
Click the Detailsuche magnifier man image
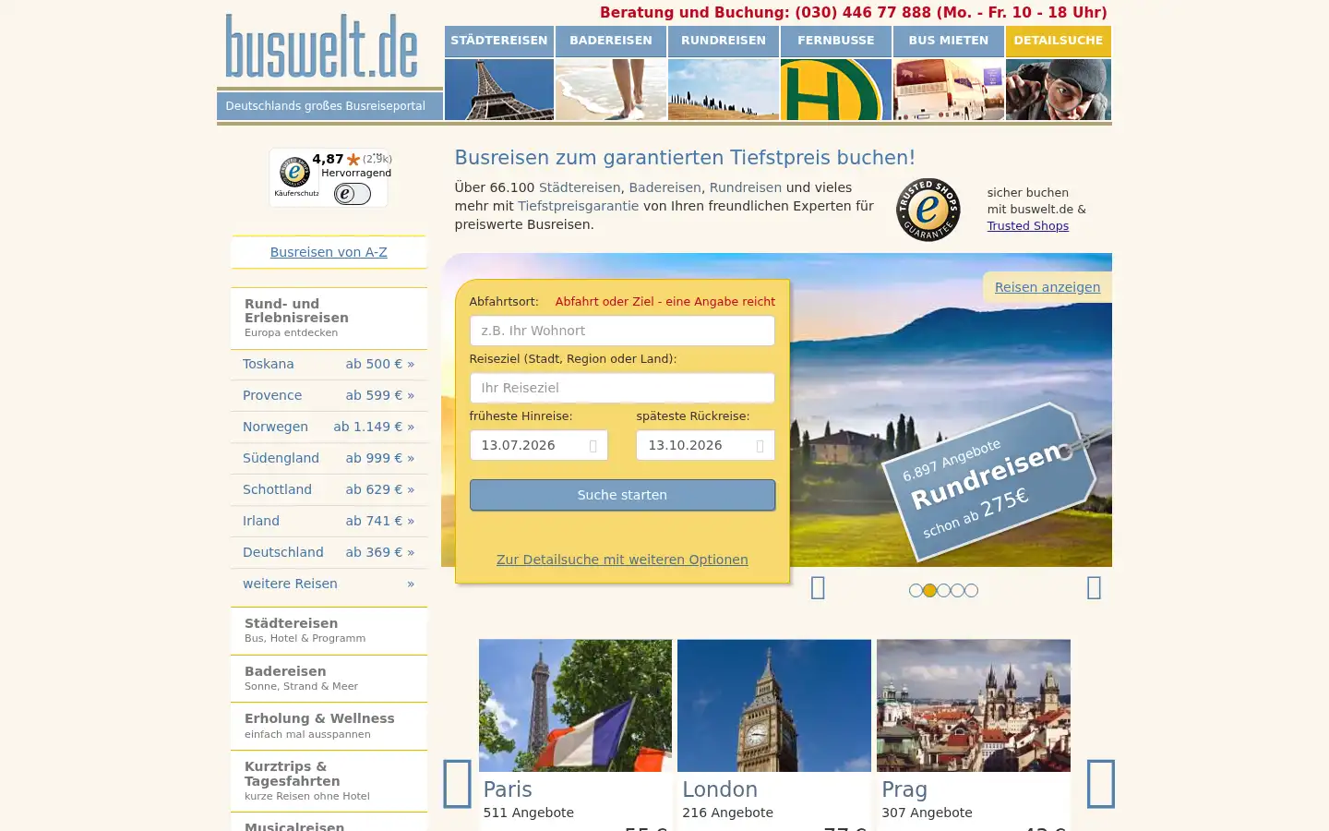pos(1059,90)
